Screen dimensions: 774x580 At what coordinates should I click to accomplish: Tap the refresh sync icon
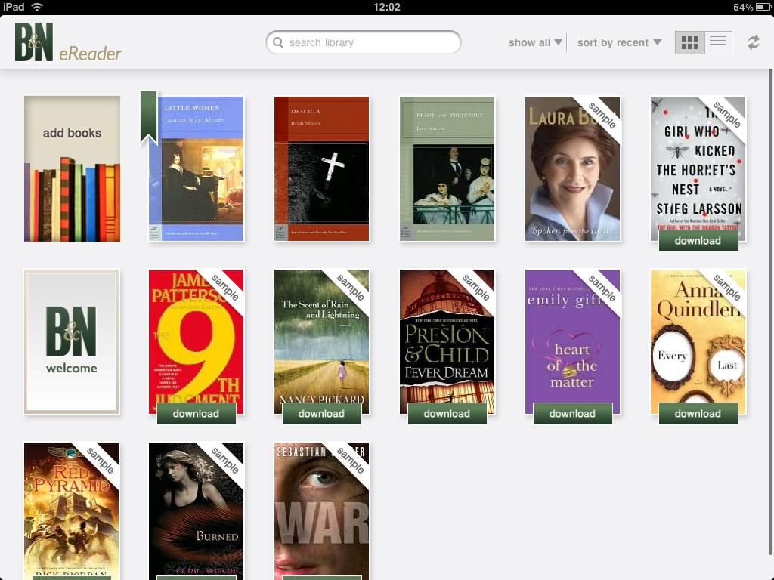pos(754,42)
